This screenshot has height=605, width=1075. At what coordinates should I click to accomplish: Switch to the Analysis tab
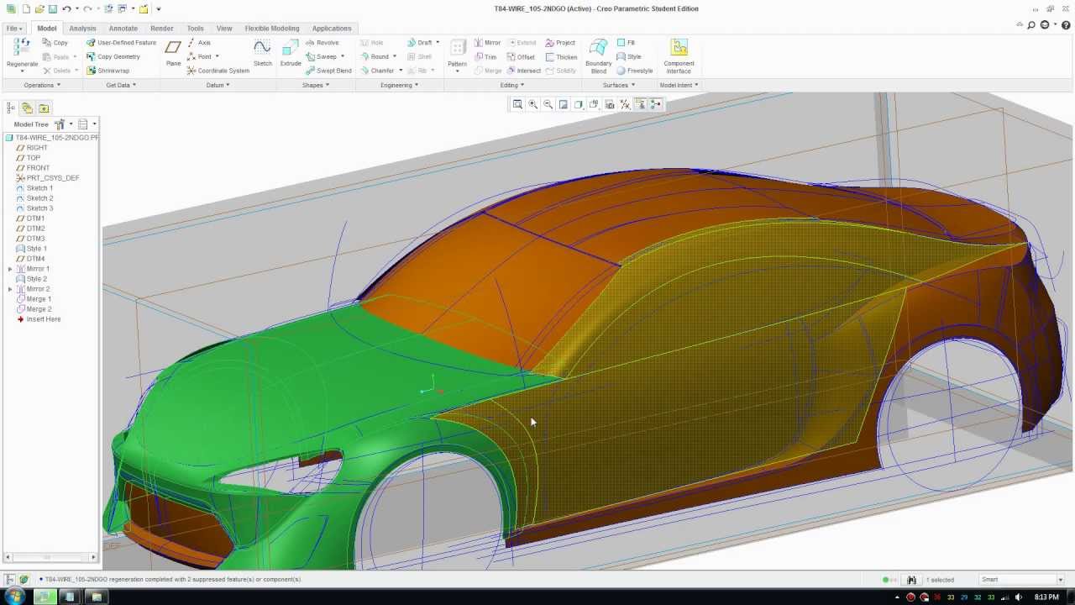tap(82, 29)
